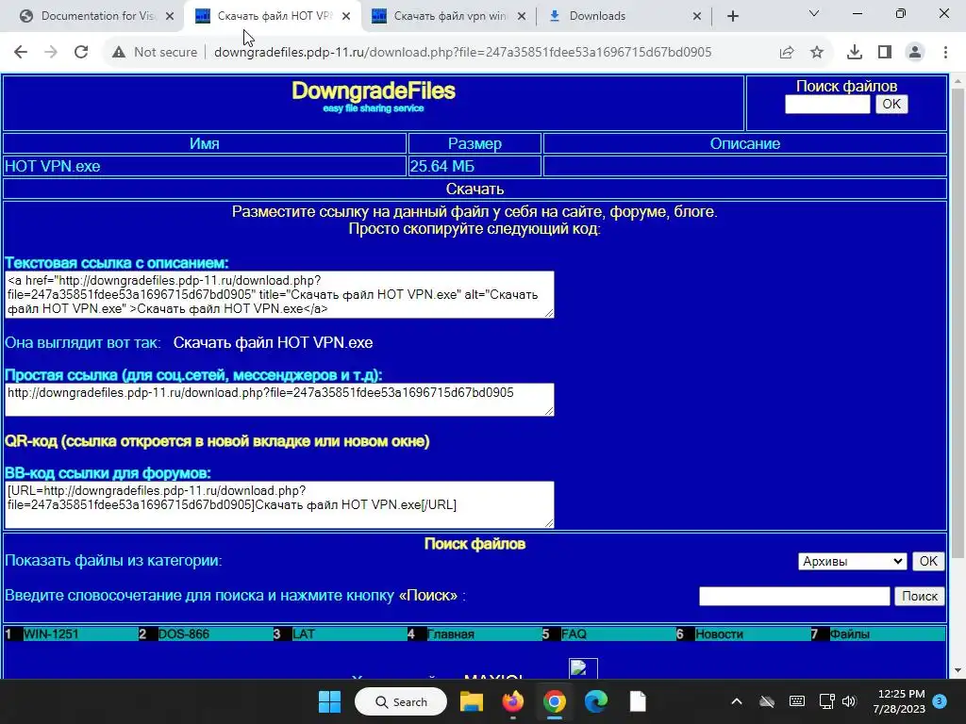
Task: Open the tab search chevron
Action: (x=814, y=13)
